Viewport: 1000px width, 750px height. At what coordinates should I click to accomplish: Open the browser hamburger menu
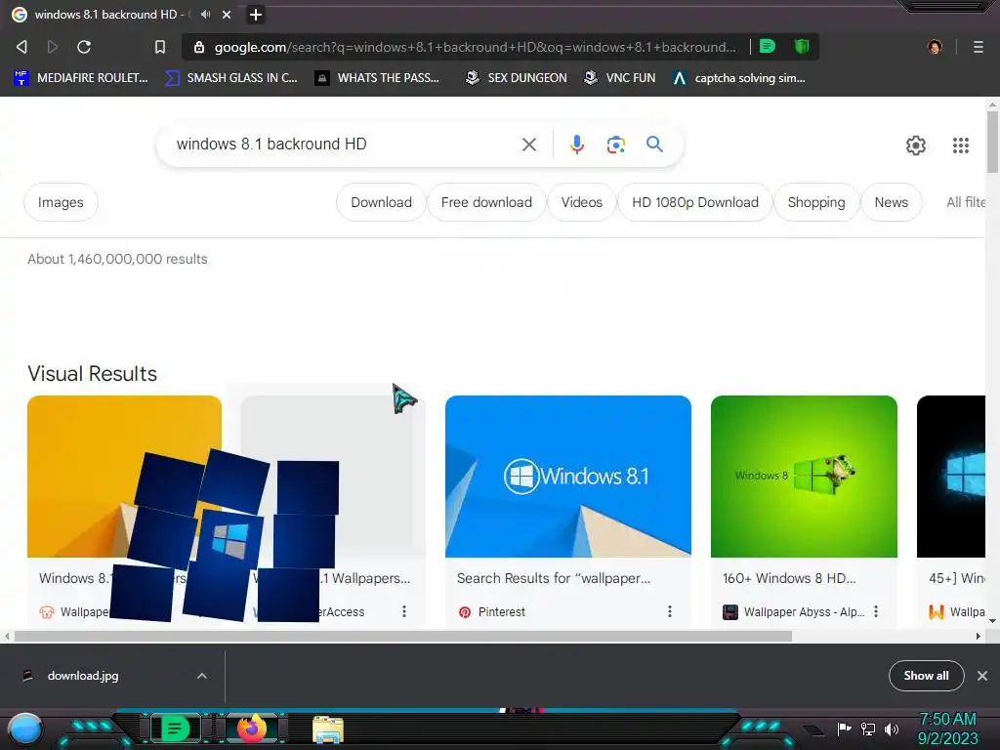tap(978, 47)
